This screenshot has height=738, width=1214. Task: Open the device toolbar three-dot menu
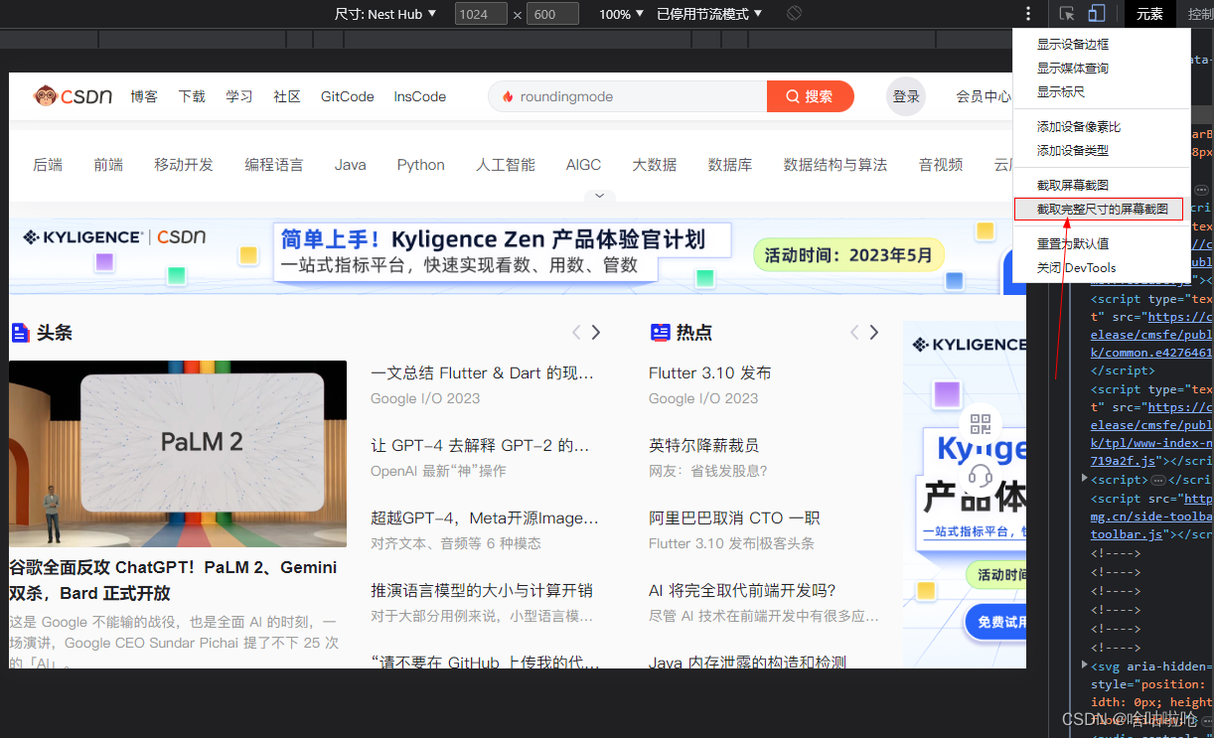1028,14
